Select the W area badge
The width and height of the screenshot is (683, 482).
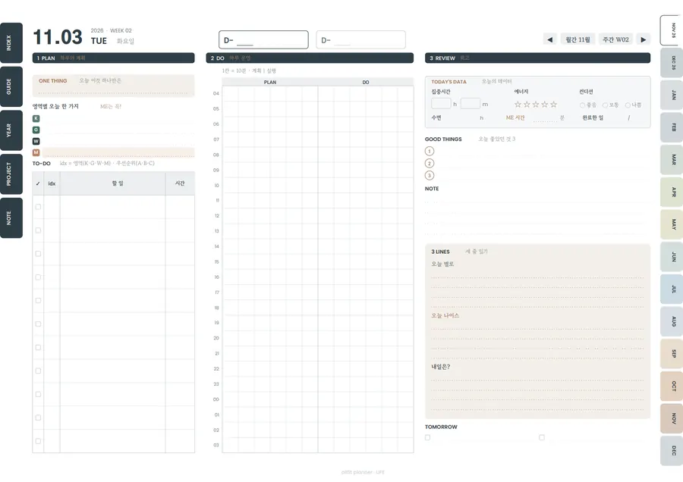[x=36, y=141]
